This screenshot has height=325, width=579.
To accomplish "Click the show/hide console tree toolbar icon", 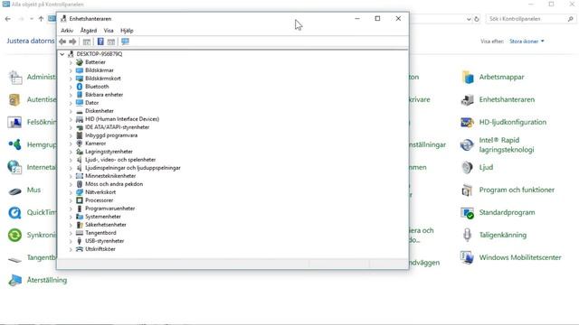I will pos(87,42).
